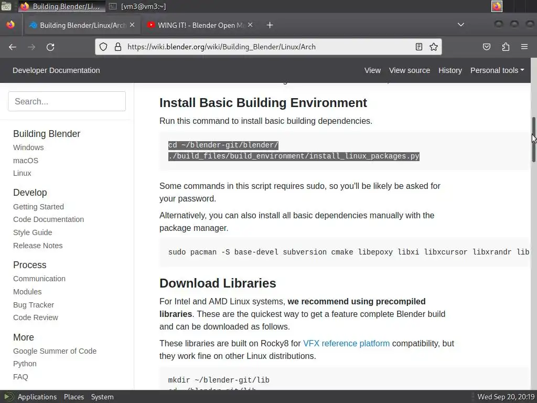
Task: Open Google Summer of Code link
Action: point(55,351)
